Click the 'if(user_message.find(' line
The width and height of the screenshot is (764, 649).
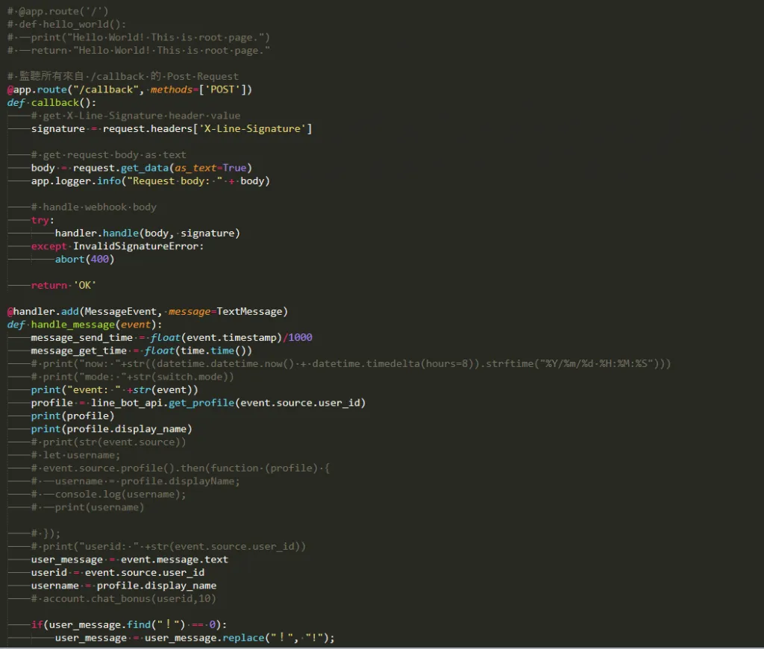129,624
